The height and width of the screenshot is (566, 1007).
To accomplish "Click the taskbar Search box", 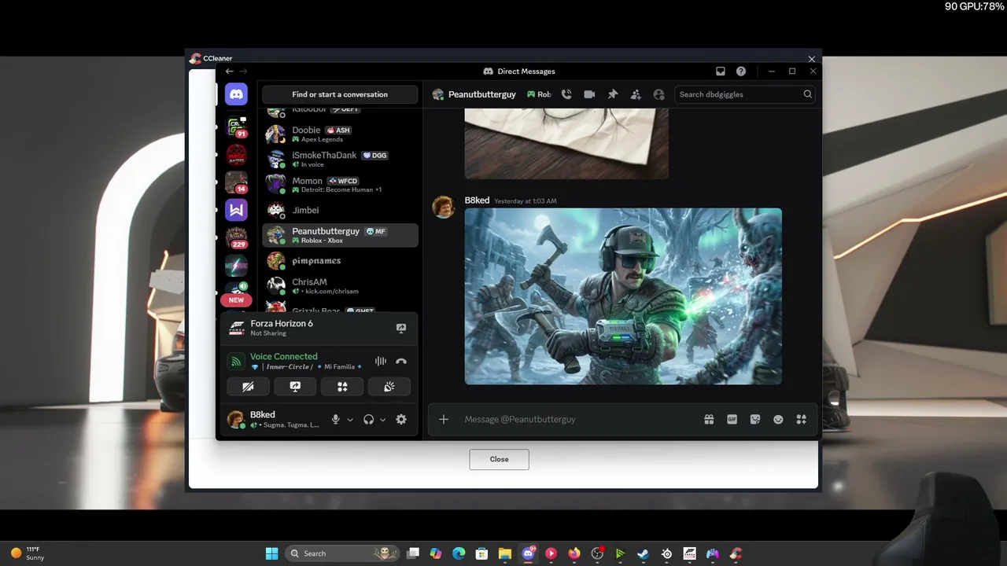I will tap(341, 553).
